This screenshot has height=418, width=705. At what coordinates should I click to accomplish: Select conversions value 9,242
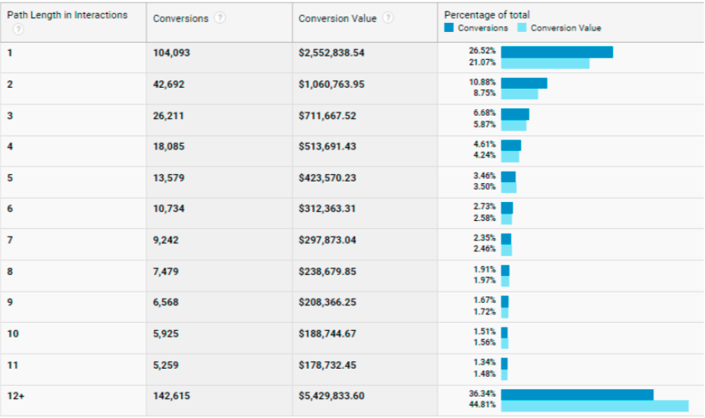coord(165,240)
